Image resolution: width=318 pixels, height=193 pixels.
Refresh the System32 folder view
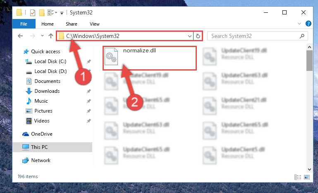pos(198,36)
